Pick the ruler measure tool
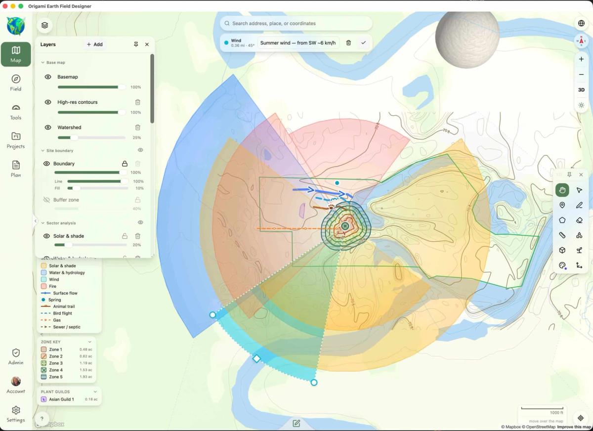 (x=562, y=235)
